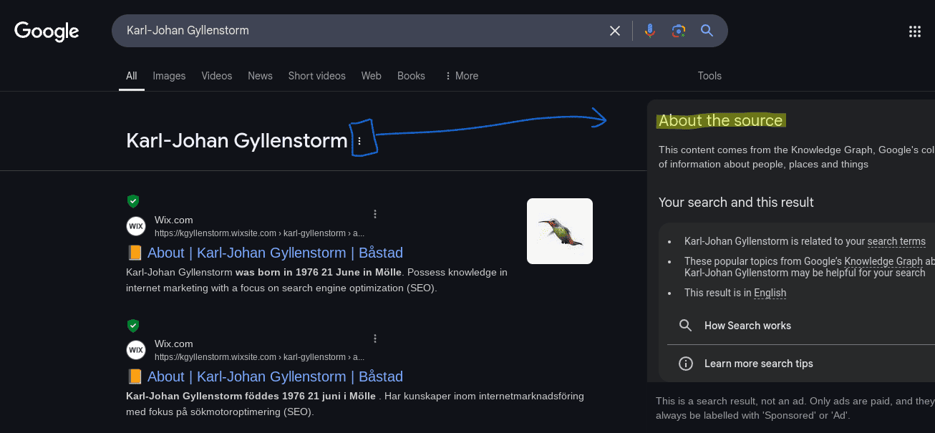Open three-dot menu beside Karl-Johan Gyllenstorm heading
Image resolution: width=935 pixels, height=433 pixels.
pos(359,142)
